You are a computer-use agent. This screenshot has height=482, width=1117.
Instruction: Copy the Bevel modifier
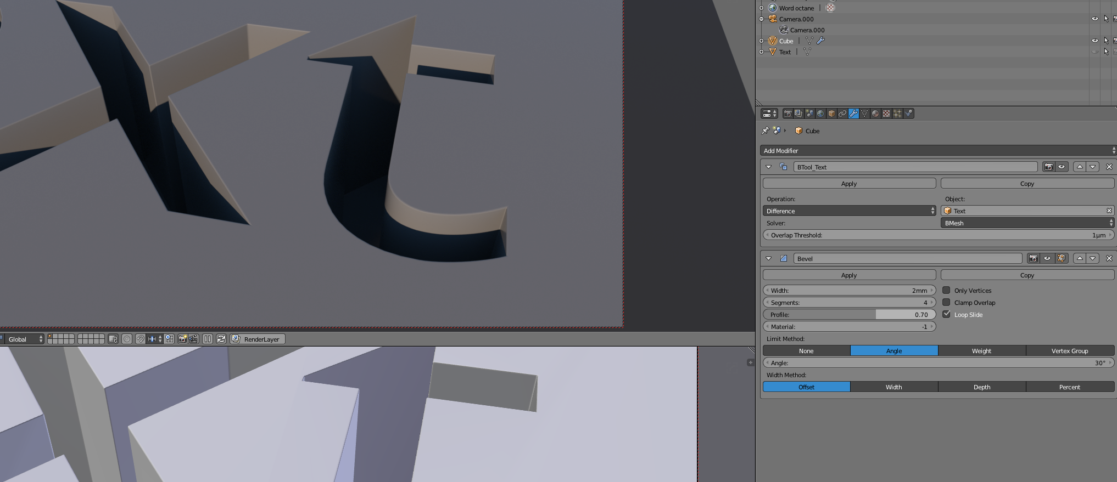click(1027, 275)
